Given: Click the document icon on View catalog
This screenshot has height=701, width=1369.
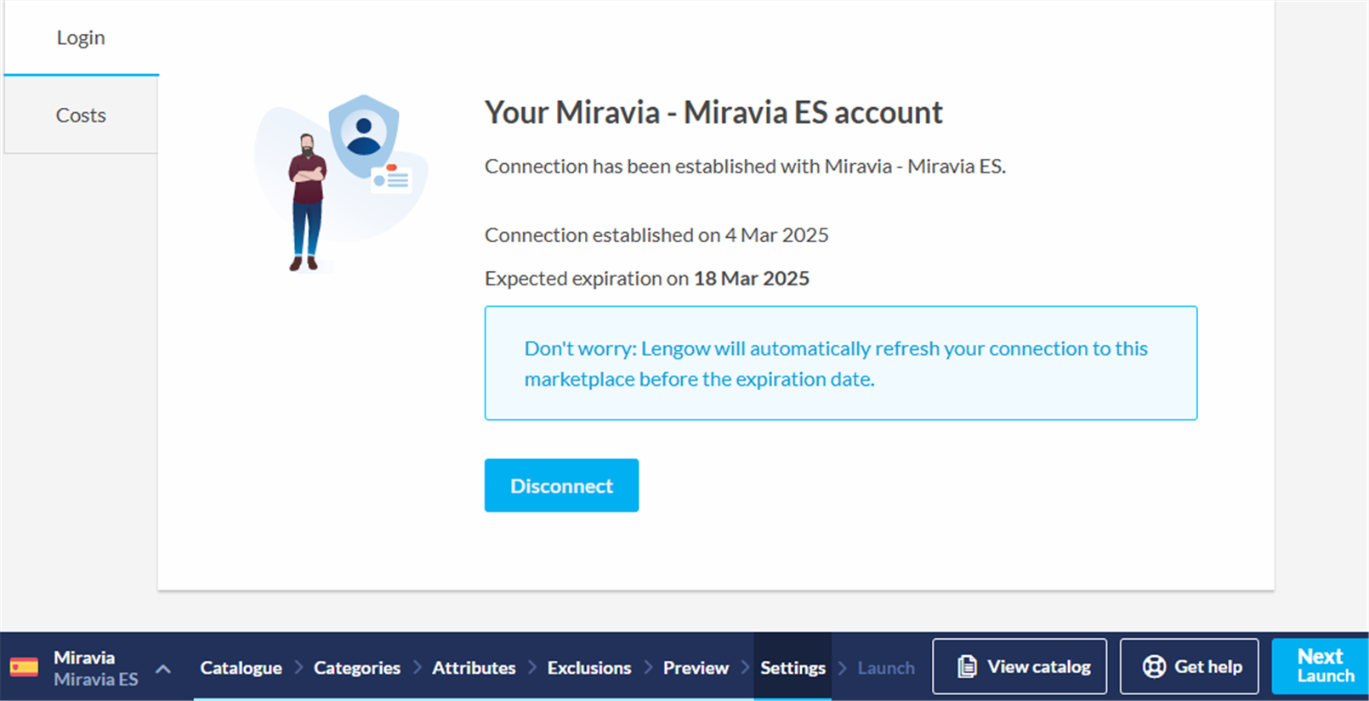Looking at the screenshot, I should pos(967,667).
